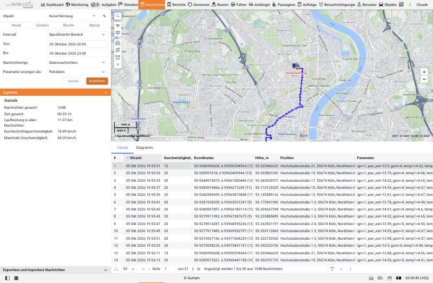433x283 pixels.
Task: Click the routing tool icon on map
Action: [x=117, y=50]
